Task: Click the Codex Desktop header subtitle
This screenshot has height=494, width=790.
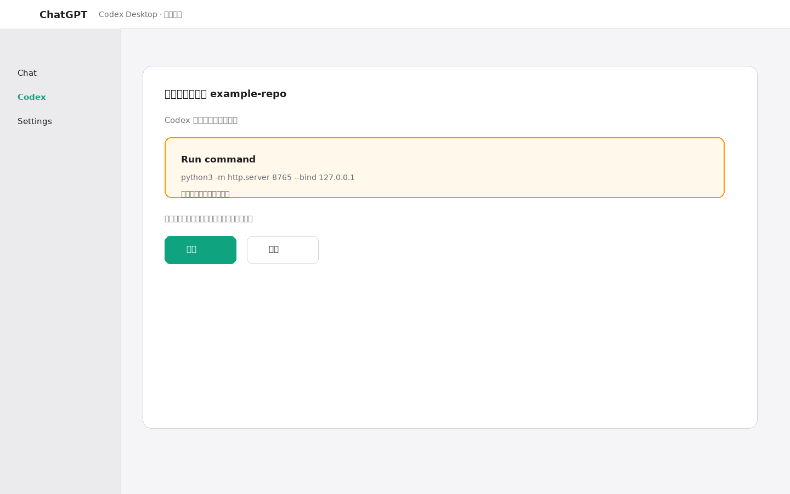Action: tap(140, 14)
